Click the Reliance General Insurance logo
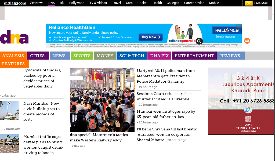The width and height of the screenshot is (275, 161). [227, 32]
